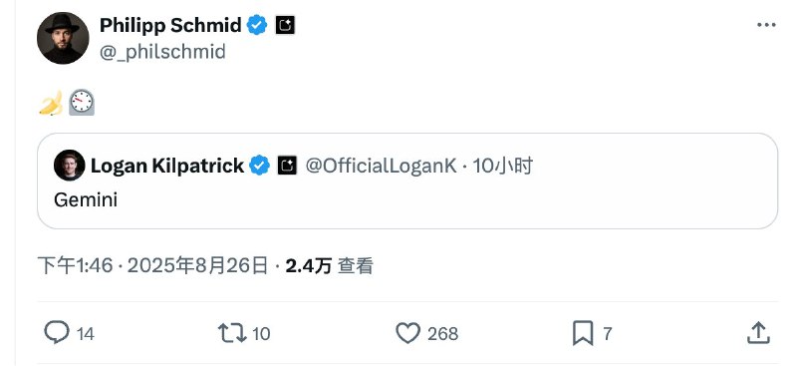Click the Logan Kilpatrick name in quote

(167, 166)
